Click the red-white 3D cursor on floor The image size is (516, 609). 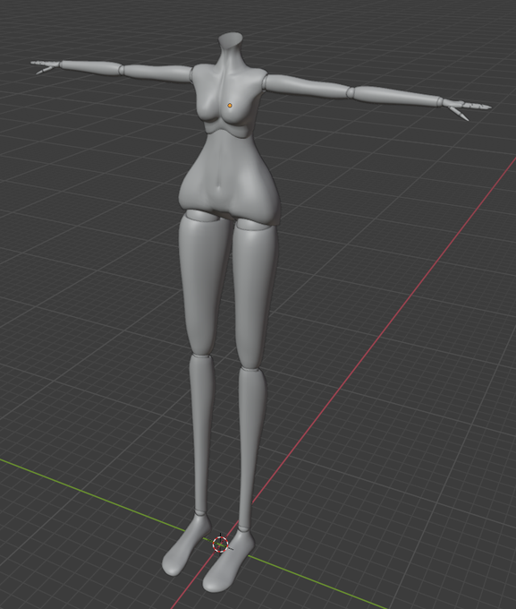(x=220, y=545)
